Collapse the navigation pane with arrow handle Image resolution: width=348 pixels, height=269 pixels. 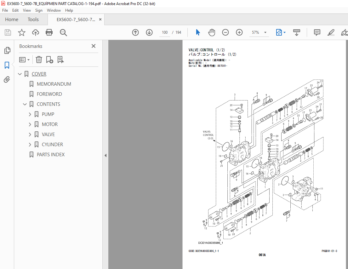pos(106,155)
